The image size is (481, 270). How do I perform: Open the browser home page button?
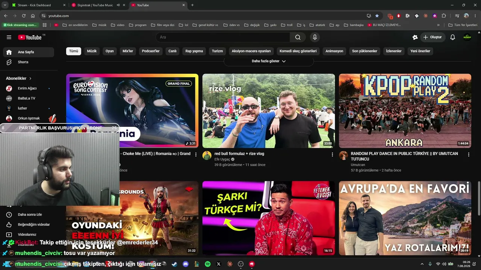[x=33, y=16]
